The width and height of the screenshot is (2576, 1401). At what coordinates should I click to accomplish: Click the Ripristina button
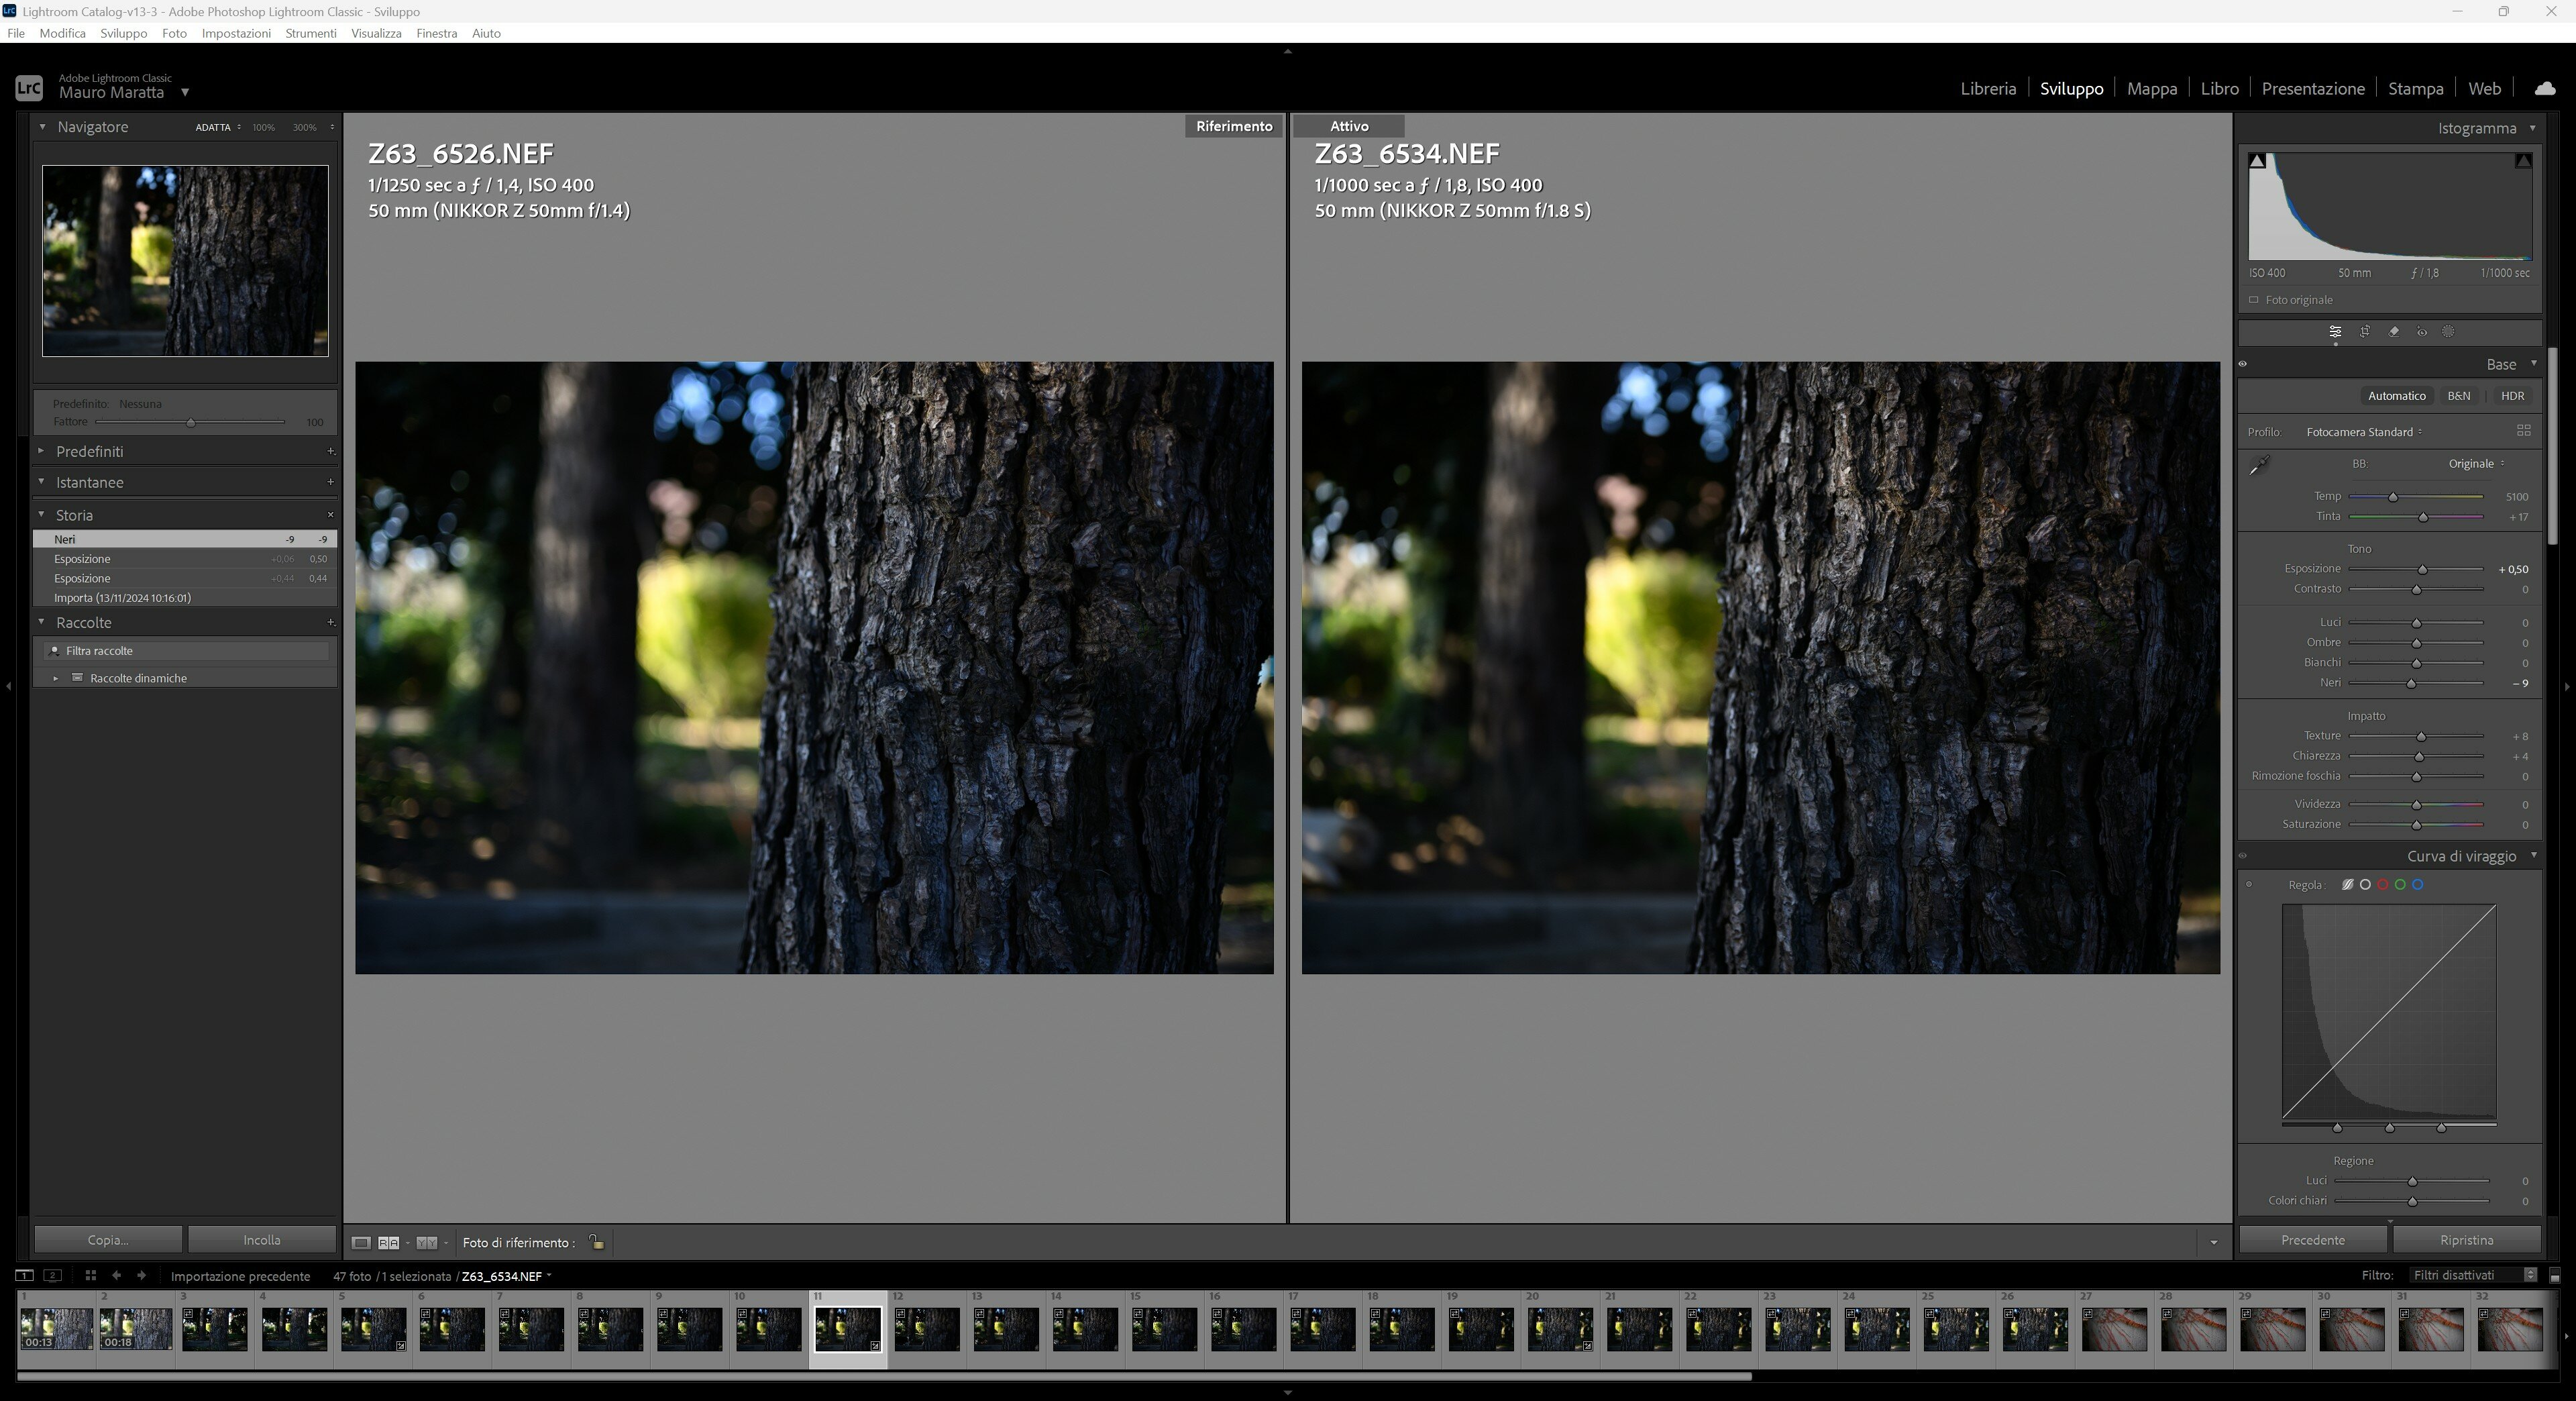click(2466, 1240)
